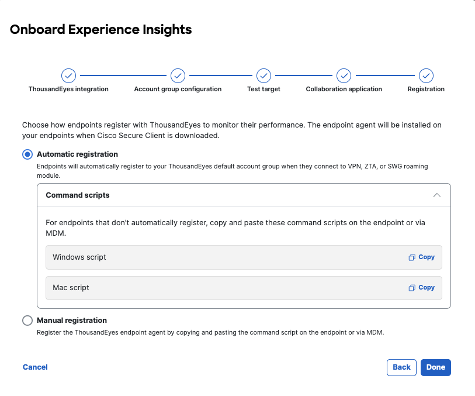Viewport: 475px width, 396px height.
Task: Select the Automatic registration radio button
Action: click(27, 154)
